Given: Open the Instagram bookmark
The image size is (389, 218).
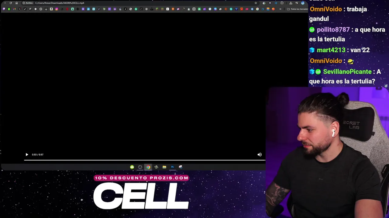Looking at the screenshot, I should point(57,9).
